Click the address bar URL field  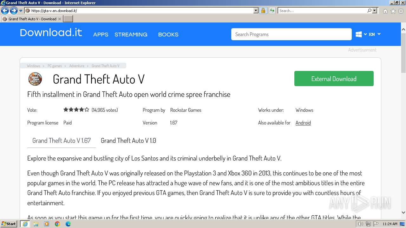point(139,10)
